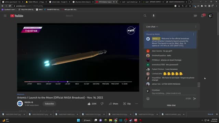Open the notifications bell

point(203,16)
